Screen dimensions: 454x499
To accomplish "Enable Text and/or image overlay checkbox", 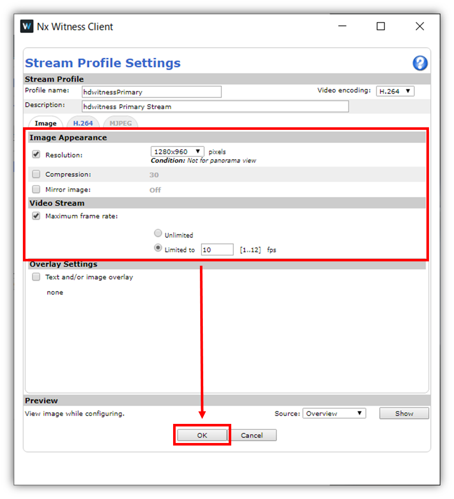I will point(36,277).
